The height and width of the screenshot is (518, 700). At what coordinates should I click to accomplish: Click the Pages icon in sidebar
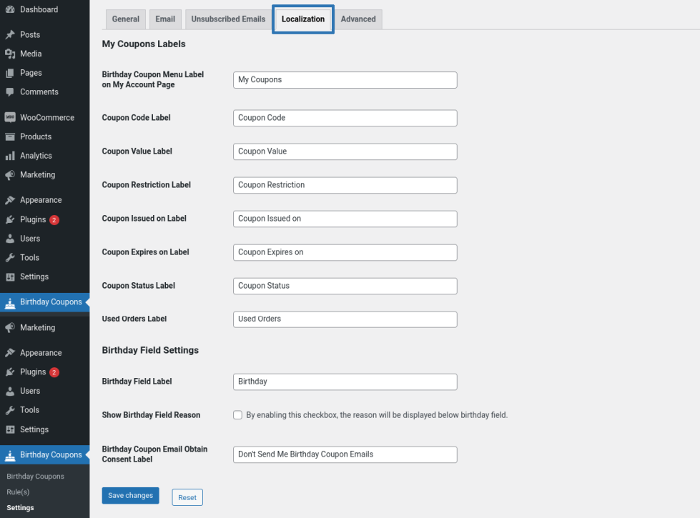coord(10,73)
